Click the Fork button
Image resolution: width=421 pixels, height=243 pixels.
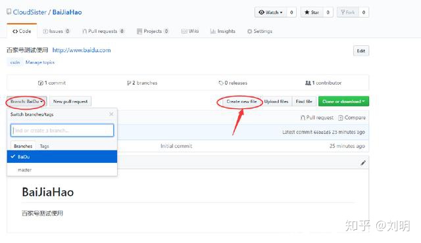pyautogui.click(x=348, y=12)
